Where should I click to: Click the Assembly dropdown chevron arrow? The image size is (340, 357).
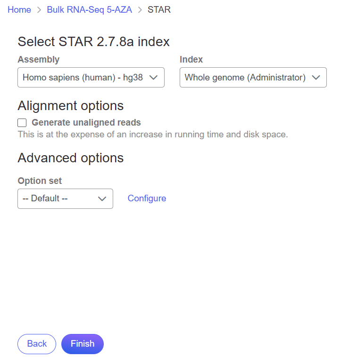pyautogui.click(x=153, y=78)
